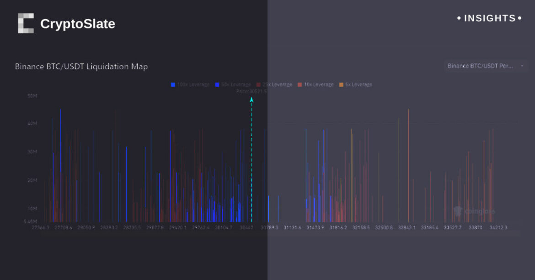Click the CryptoSlate wordmark text
Screen dimensions: 535x280
(x=78, y=24)
